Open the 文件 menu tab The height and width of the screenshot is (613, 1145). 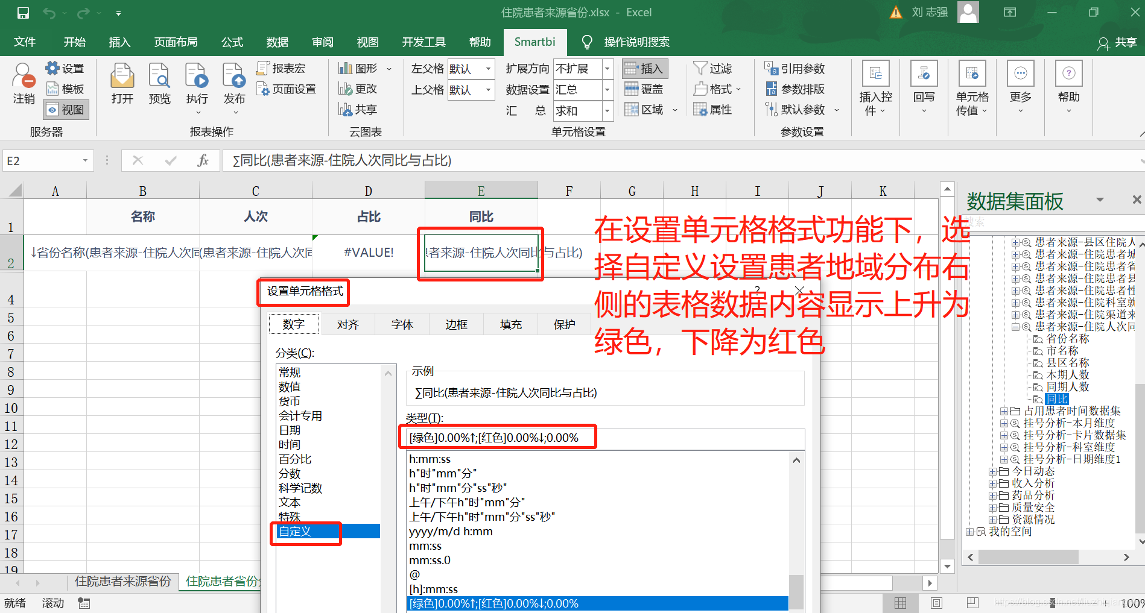pos(25,42)
